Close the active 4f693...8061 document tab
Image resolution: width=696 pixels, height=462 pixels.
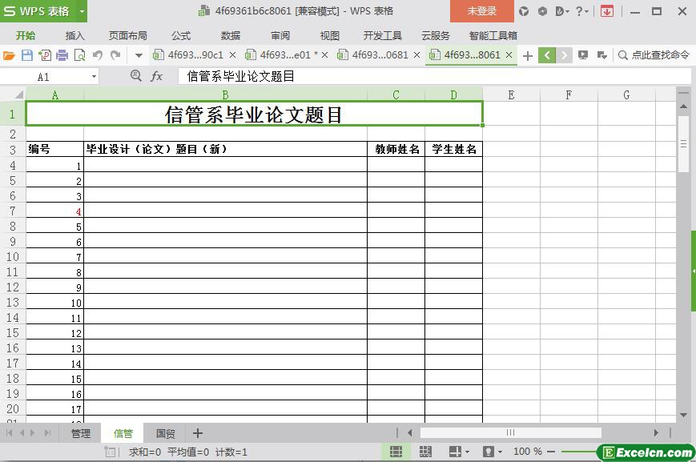509,55
